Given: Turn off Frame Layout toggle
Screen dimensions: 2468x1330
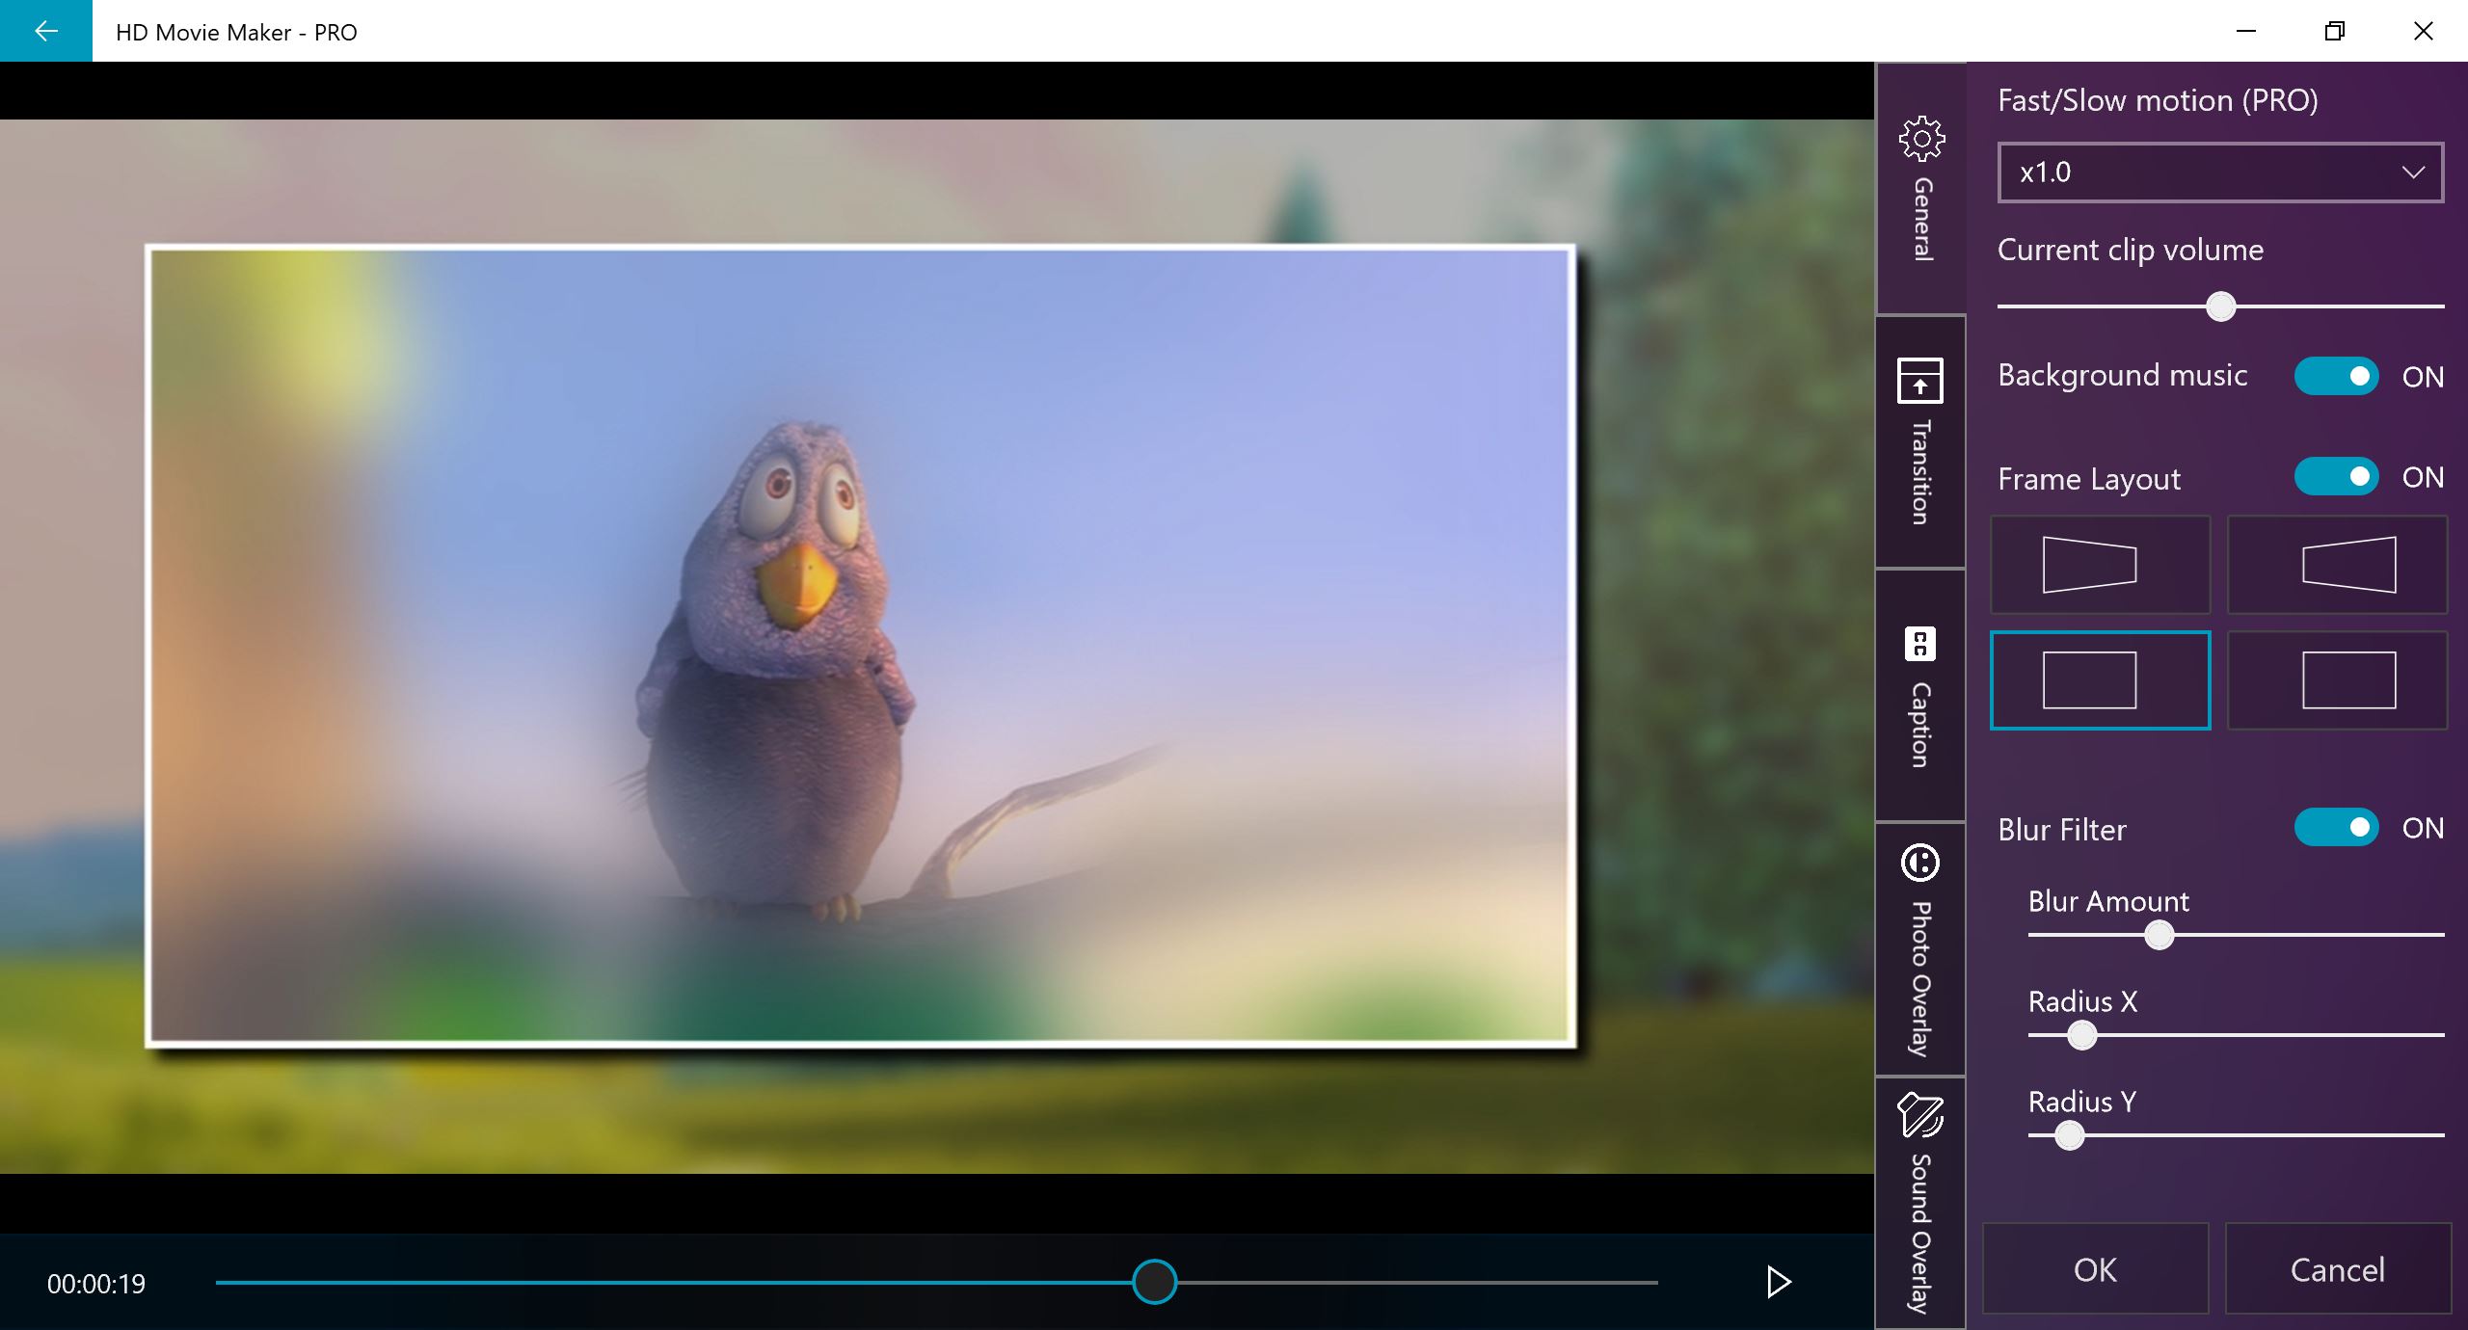Looking at the screenshot, I should tap(2336, 476).
